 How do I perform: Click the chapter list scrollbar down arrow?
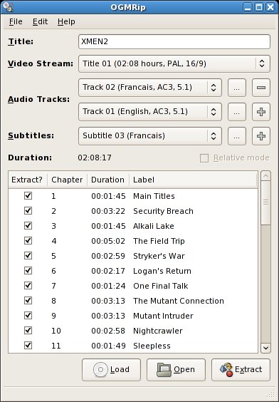click(x=265, y=348)
